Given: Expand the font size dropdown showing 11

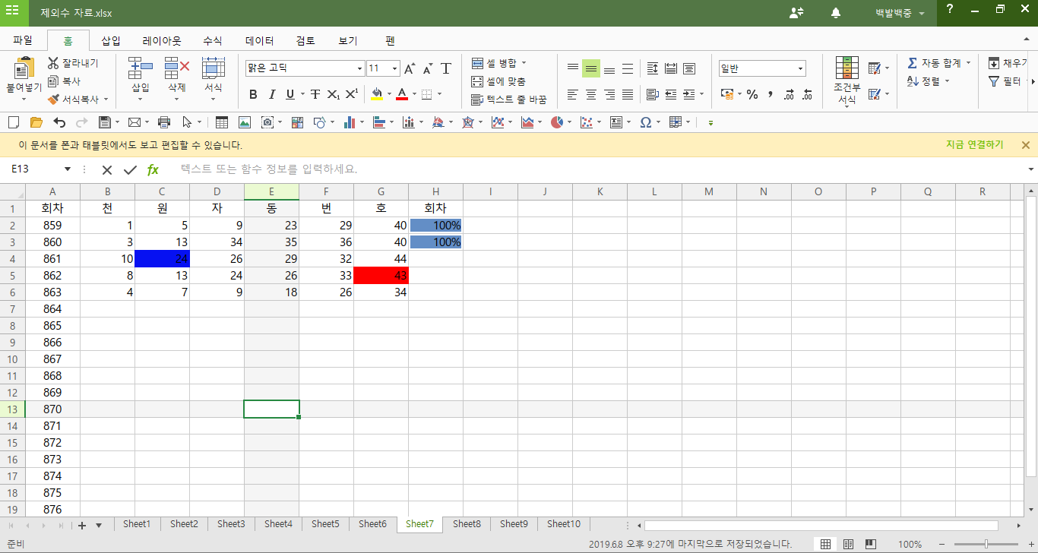Looking at the screenshot, I should coord(394,68).
